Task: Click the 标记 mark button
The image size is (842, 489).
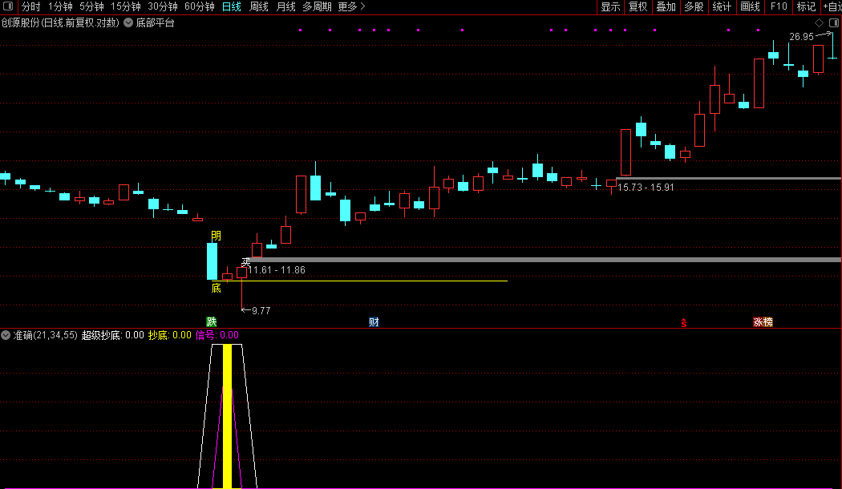Action: point(806,6)
